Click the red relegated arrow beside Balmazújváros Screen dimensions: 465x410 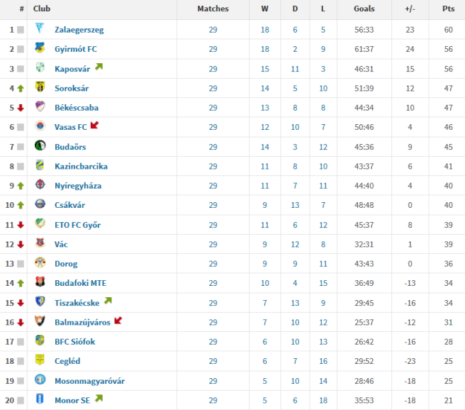pyautogui.click(x=118, y=321)
